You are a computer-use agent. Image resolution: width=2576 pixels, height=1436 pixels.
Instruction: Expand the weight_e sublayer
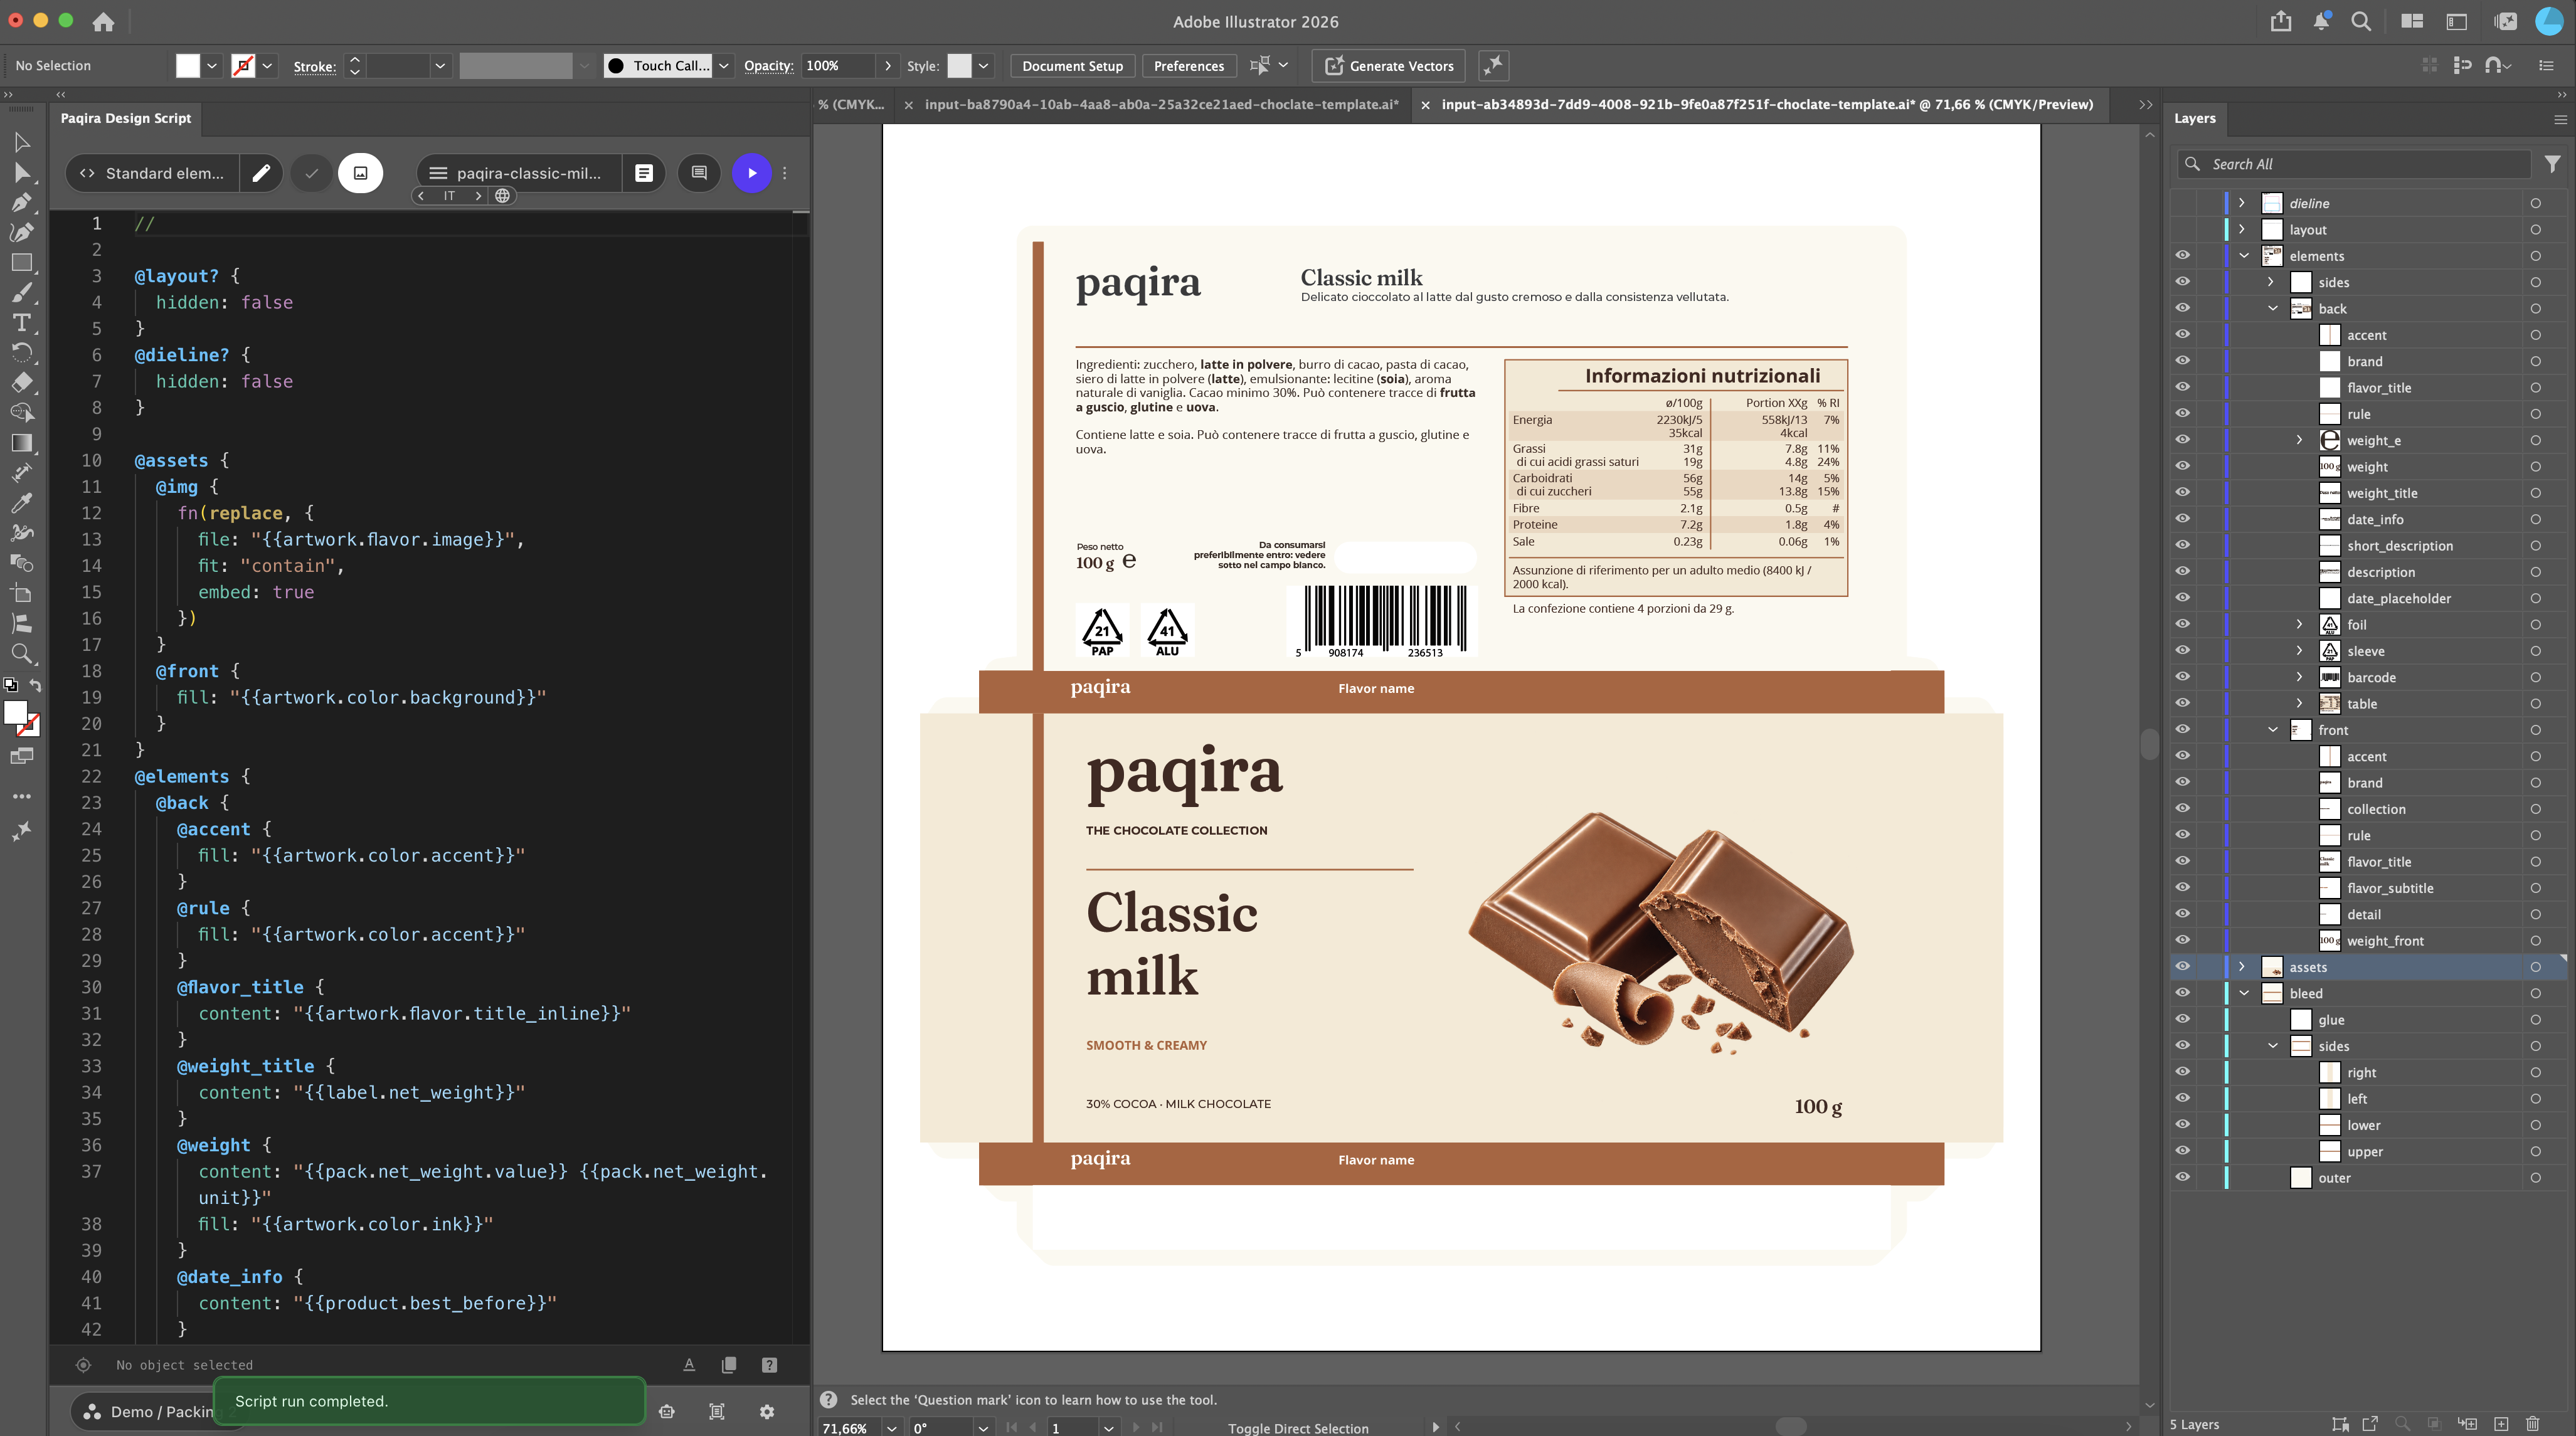click(x=2299, y=440)
